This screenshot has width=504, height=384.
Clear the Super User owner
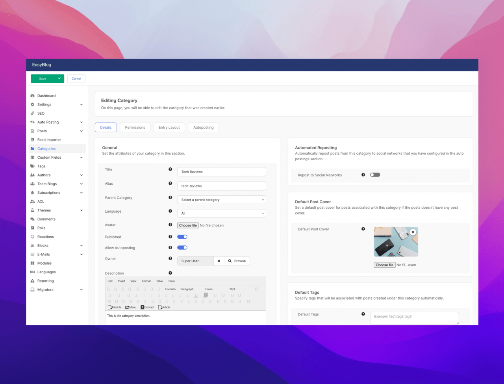[x=219, y=261]
